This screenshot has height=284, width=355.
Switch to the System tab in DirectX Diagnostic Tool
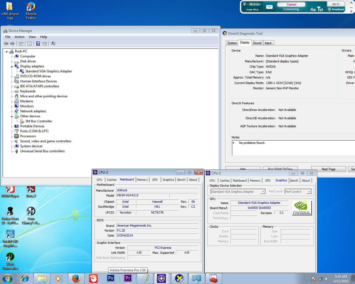(x=232, y=43)
